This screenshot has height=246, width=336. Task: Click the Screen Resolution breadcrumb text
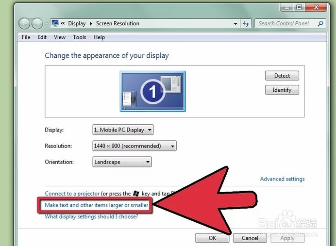[118, 23]
